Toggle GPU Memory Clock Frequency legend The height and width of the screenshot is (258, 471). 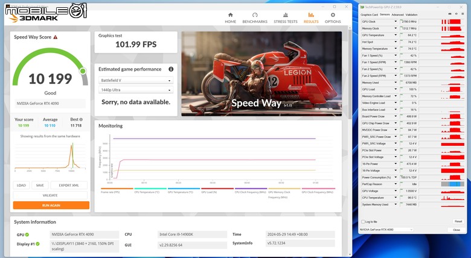(284, 193)
